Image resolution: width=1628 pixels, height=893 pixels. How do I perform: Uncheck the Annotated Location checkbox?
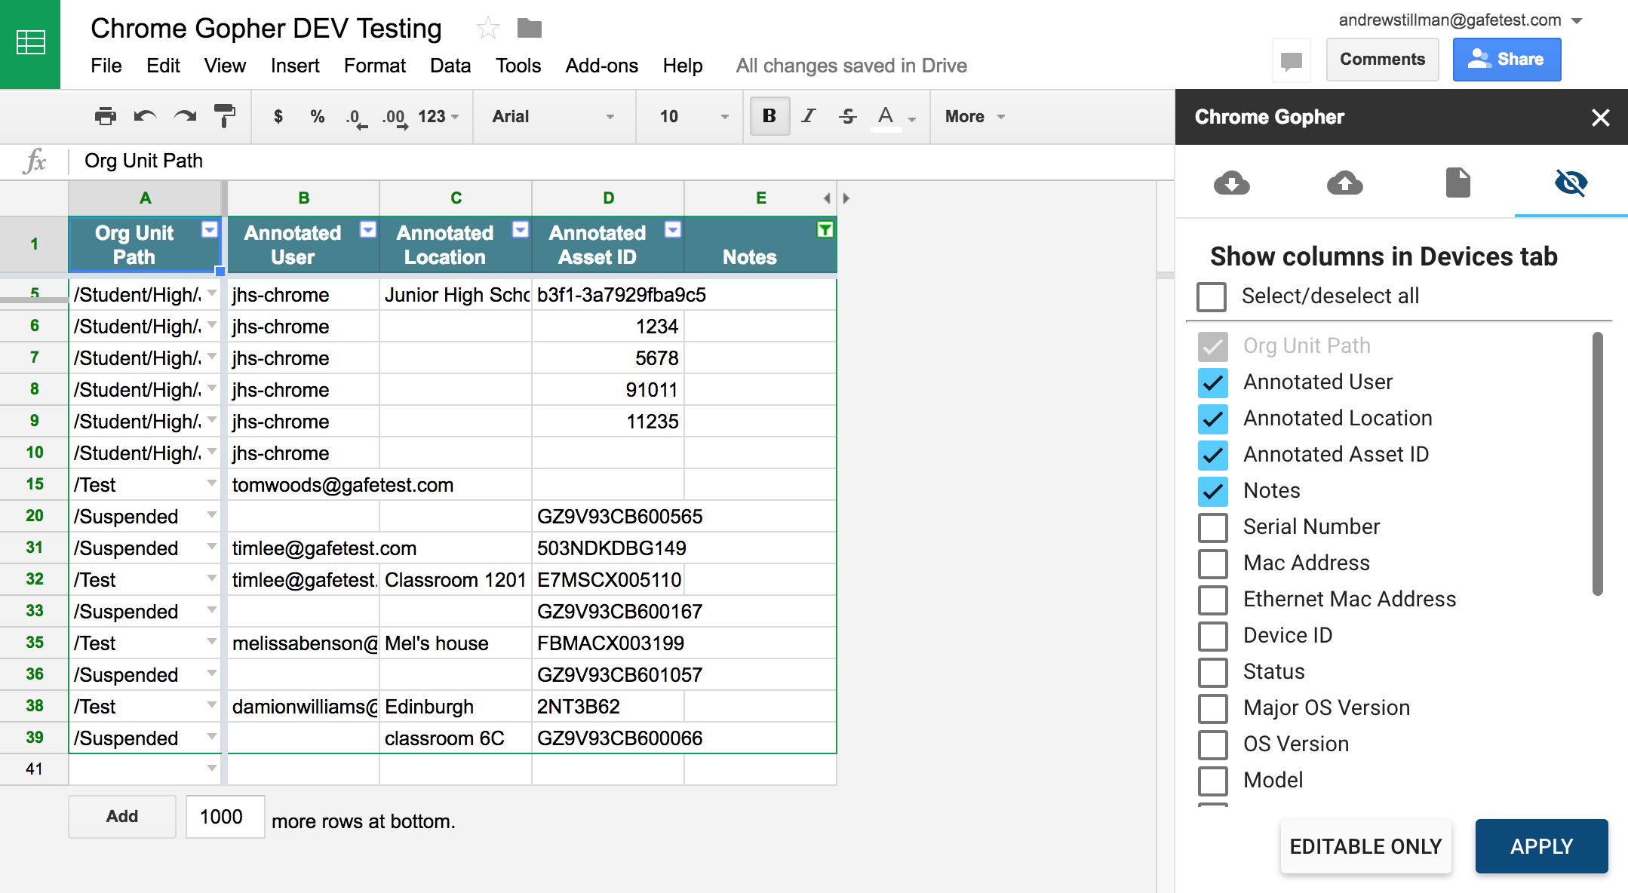(1212, 419)
